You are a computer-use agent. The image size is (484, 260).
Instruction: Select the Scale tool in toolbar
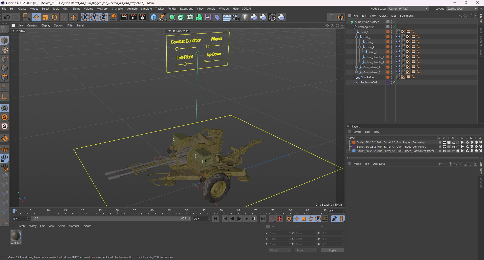tap(45, 17)
